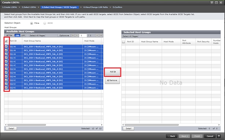Image resolution: width=225 pixels, height=140 pixels.
Task: Click the Back button
Action: [x=172, y=136]
